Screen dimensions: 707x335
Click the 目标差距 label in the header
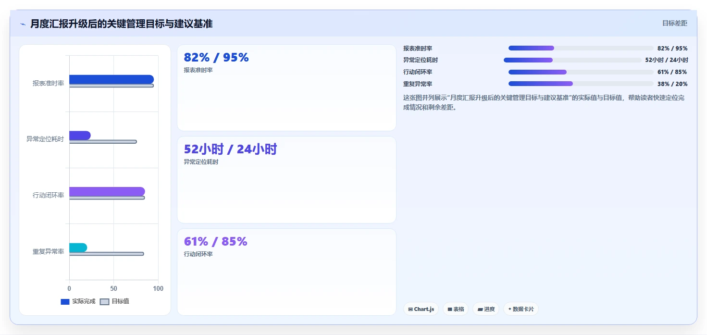675,23
